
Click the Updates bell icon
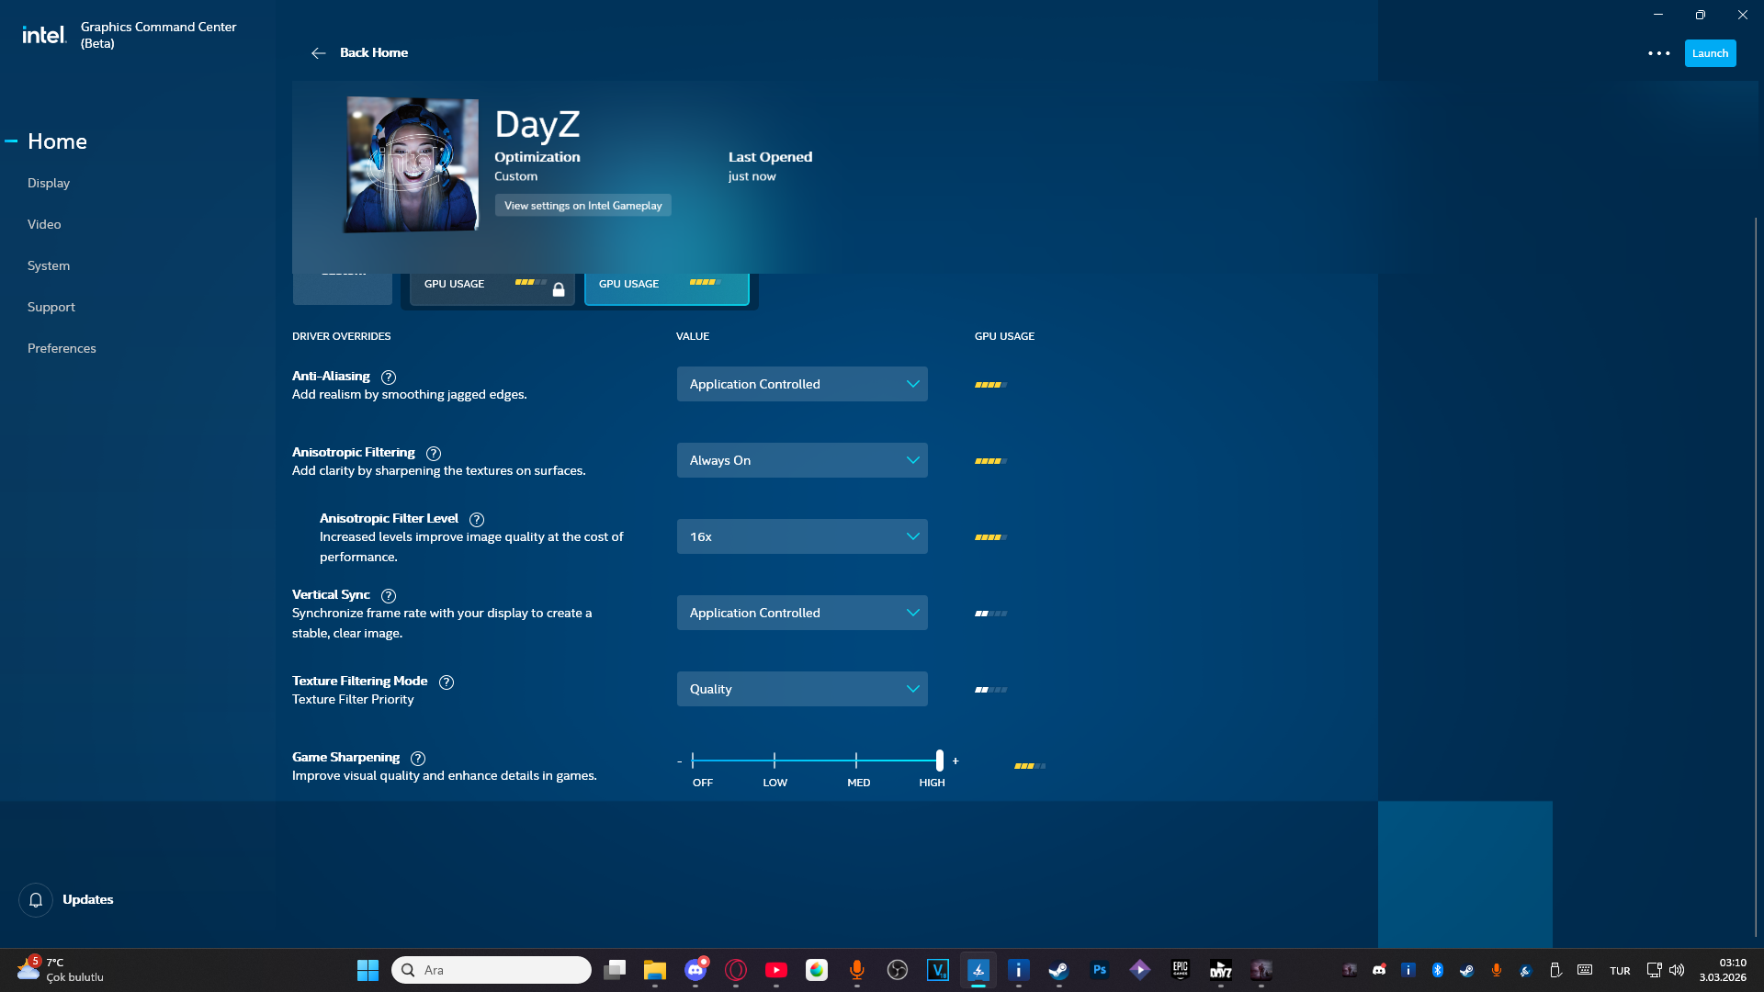[36, 900]
